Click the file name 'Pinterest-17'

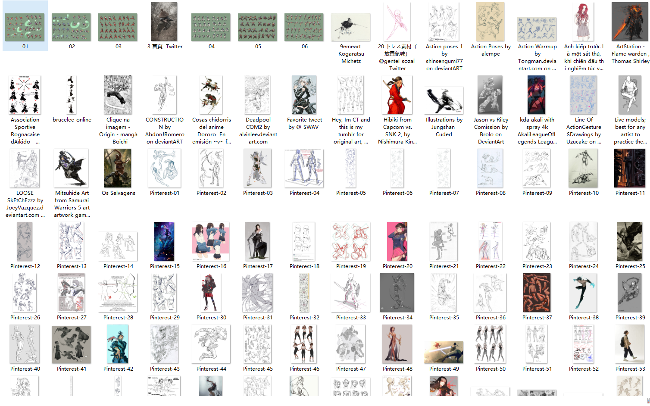(x=258, y=266)
